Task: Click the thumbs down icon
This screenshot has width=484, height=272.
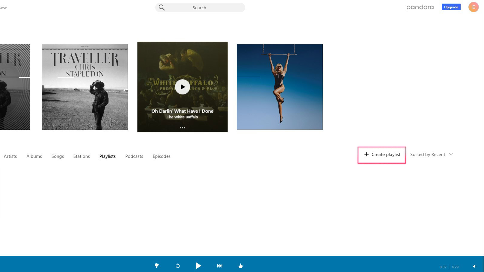Action: tap(156, 266)
